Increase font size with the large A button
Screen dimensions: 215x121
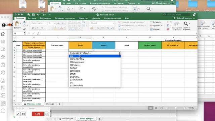coord(58,23)
